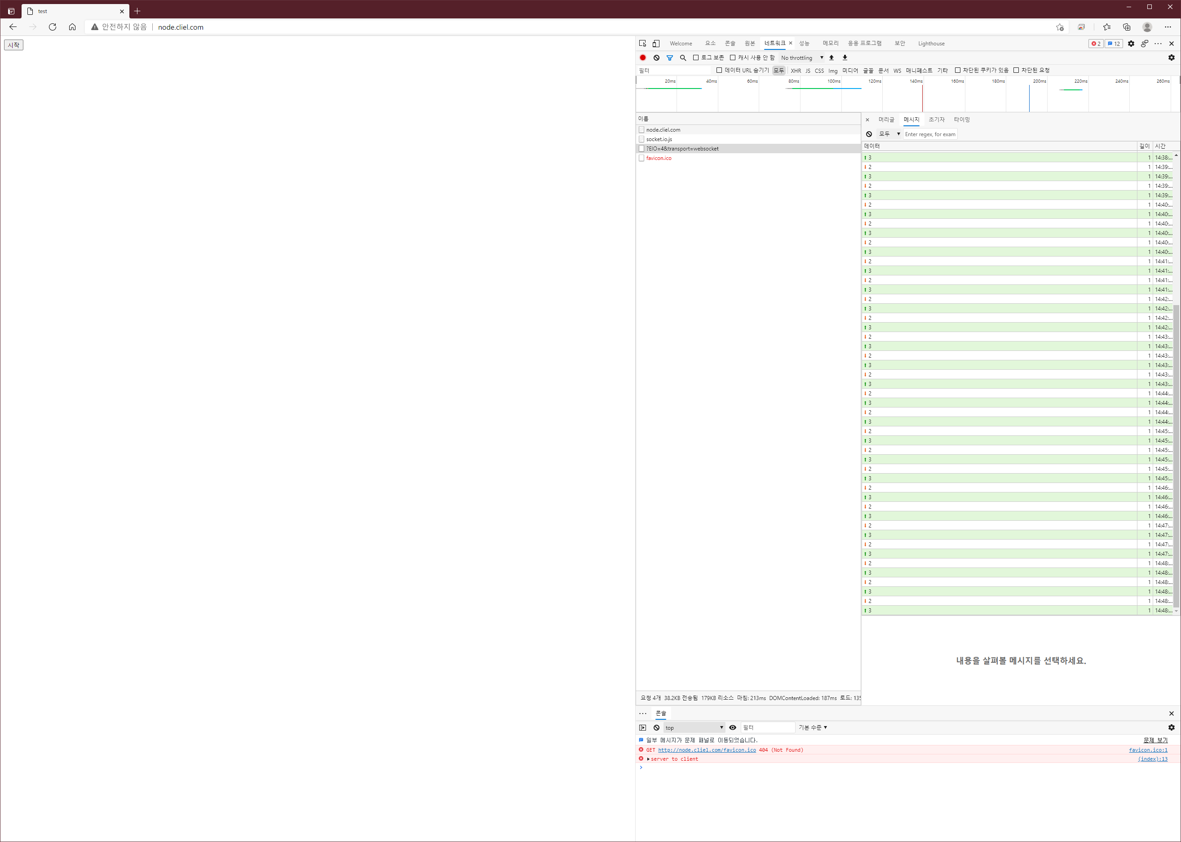Screen dimensions: 1181x842
Task: Open the console top context dropdown
Action: click(694, 727)
